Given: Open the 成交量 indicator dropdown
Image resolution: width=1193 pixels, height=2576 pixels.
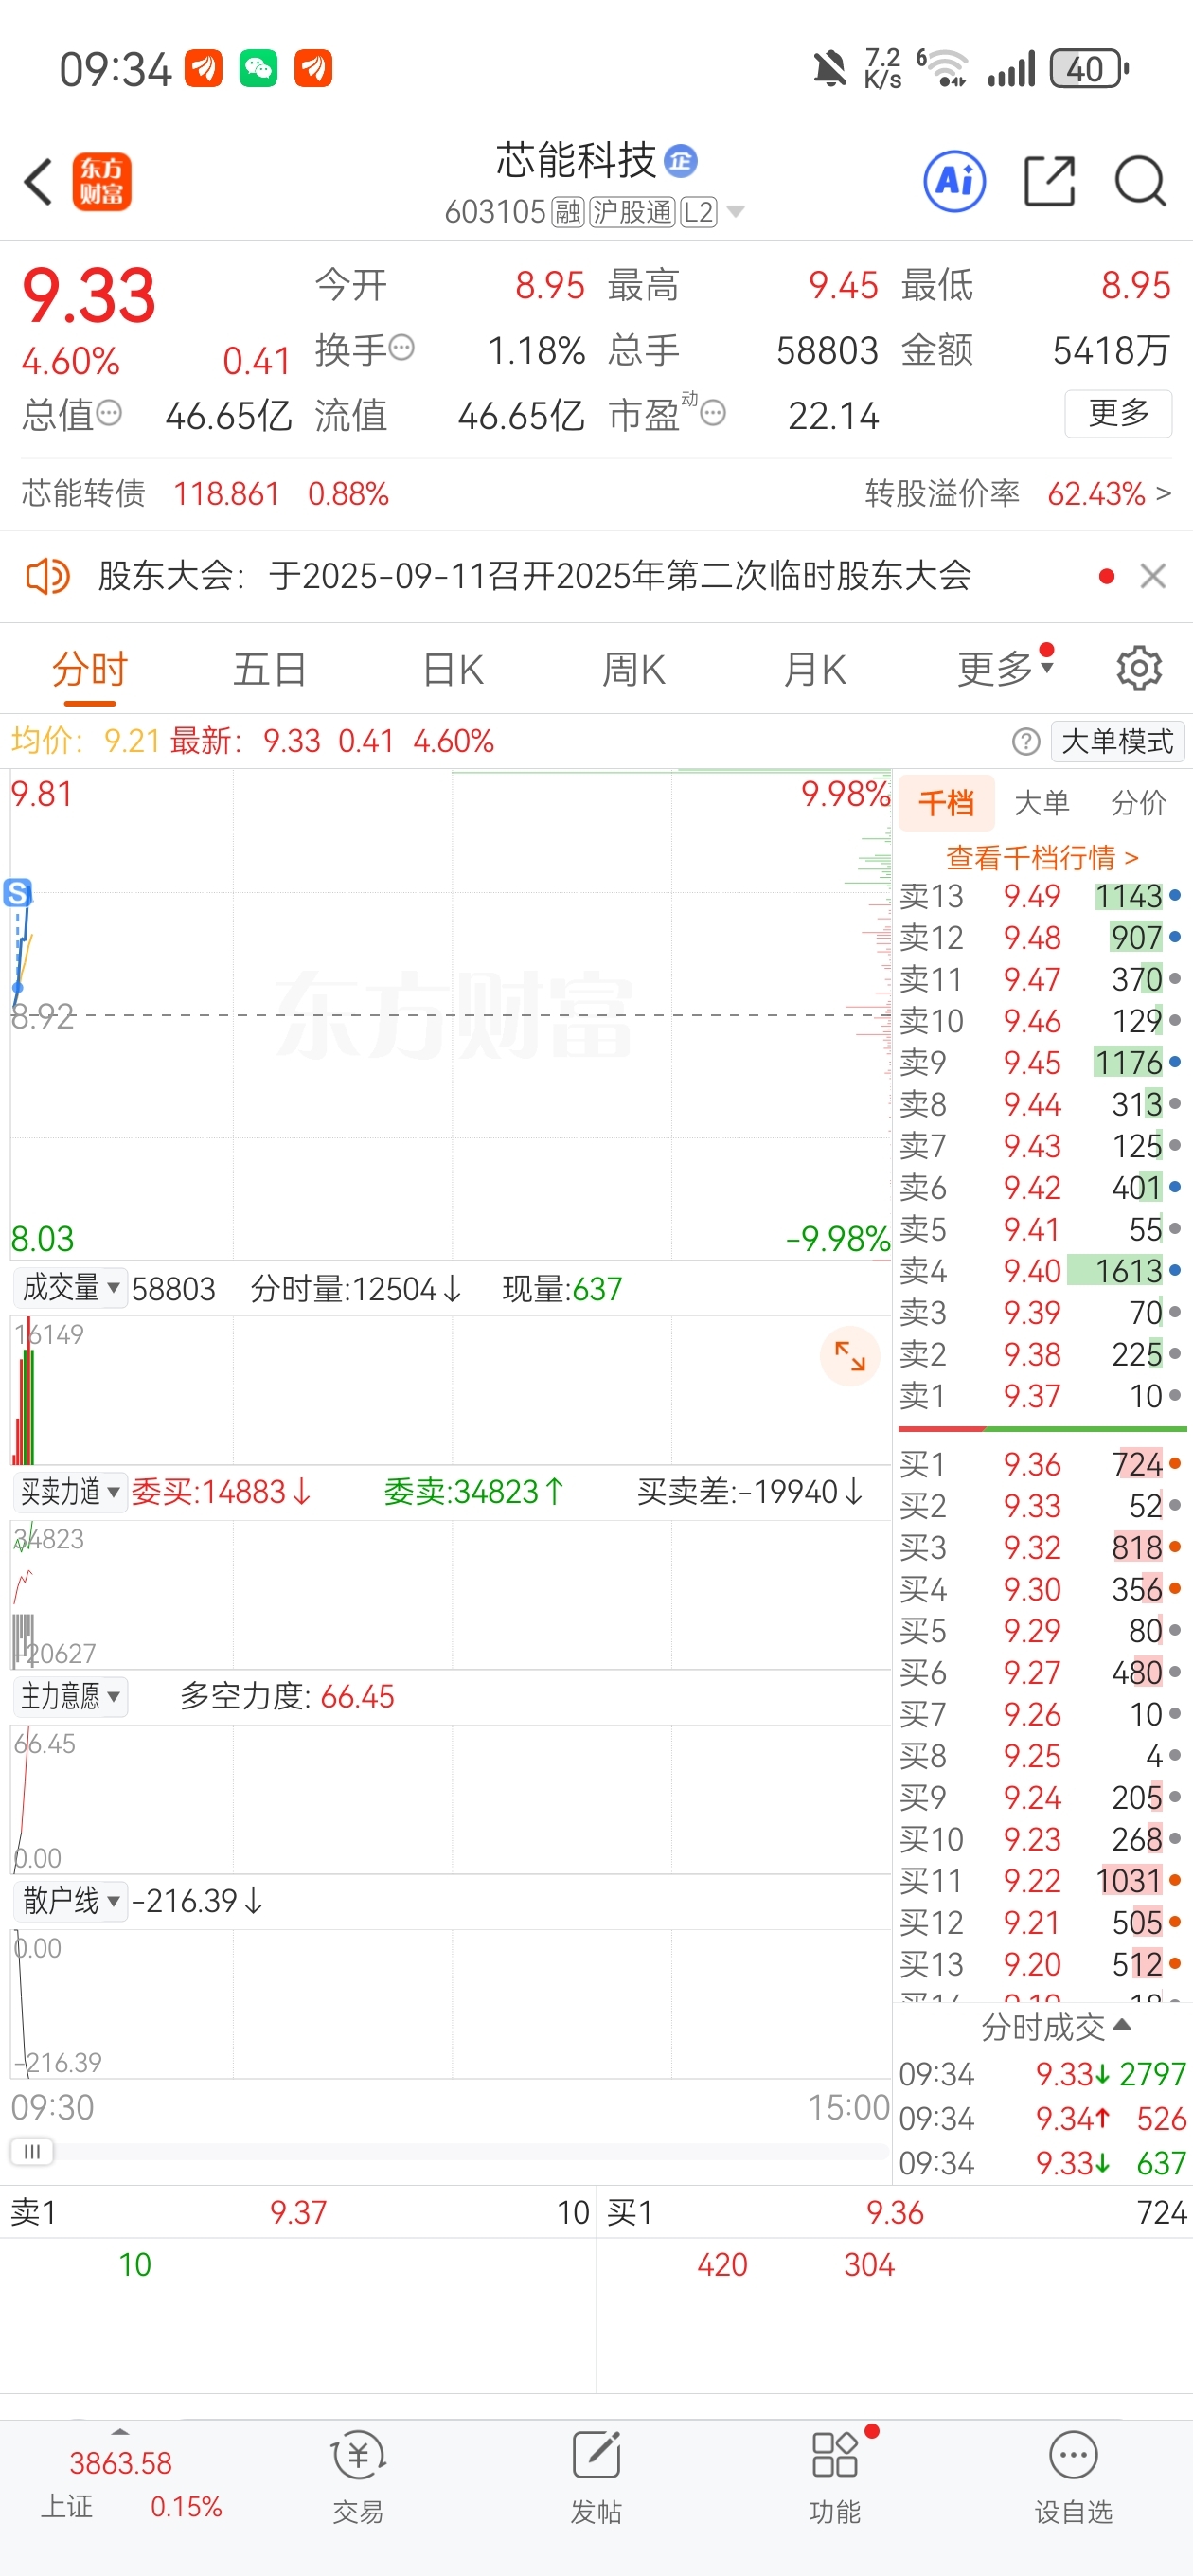Looking at the screenshot, I should coord(69,1288).
